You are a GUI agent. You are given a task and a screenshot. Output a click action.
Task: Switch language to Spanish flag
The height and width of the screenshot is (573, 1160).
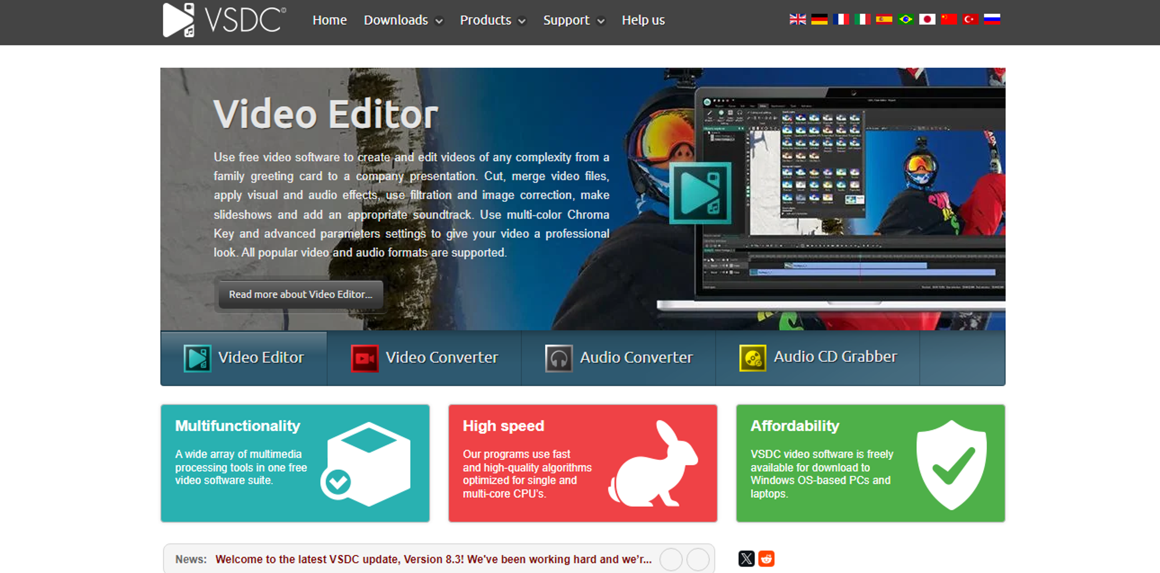884,19
